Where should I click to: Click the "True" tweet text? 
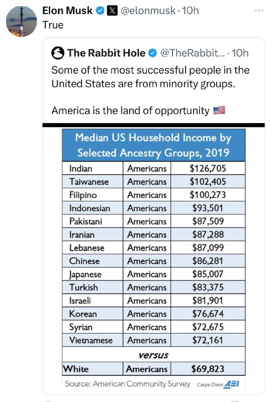click(x=53, y=25)
